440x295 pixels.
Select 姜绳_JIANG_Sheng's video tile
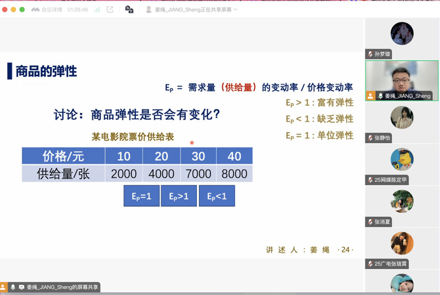(x=402, y=81)
